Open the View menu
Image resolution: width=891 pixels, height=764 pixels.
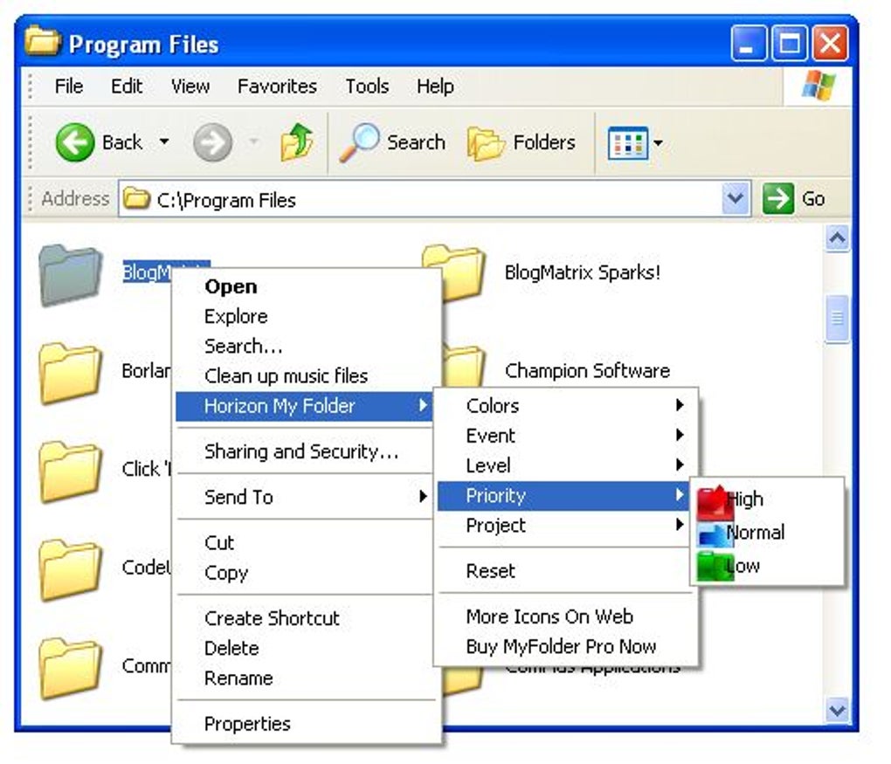(x=190, y=86)
